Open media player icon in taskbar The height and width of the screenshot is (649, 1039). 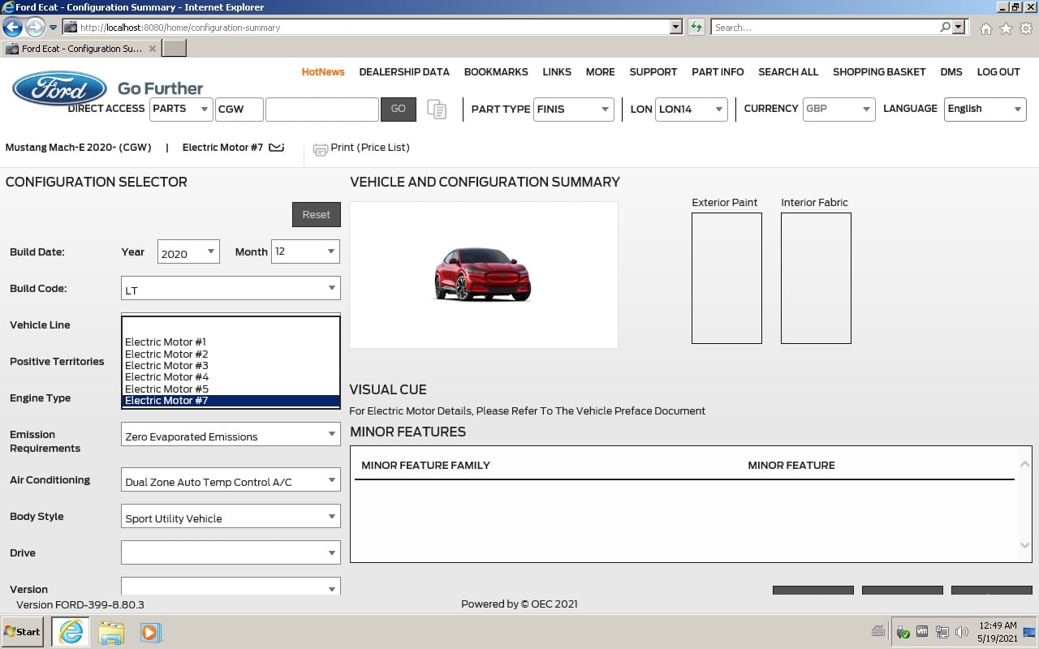(151, 632)
